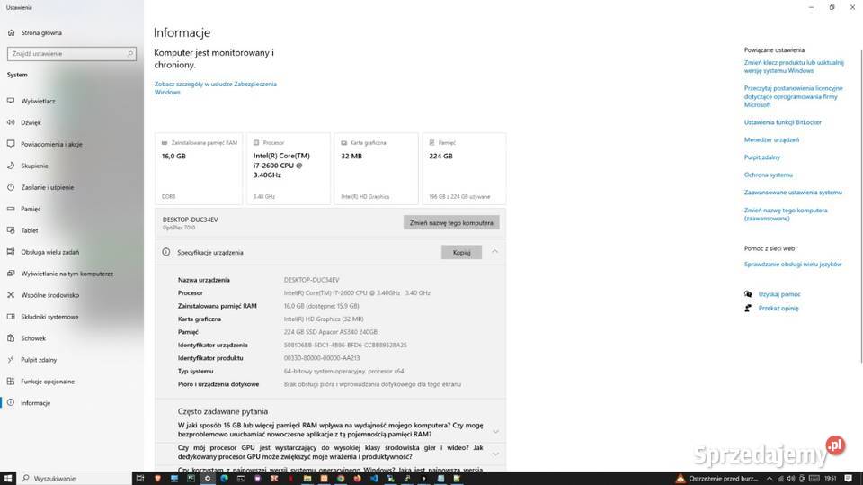Click the search magnifier in Znajdź ustawienie
The image size is (863, 485).
(129, 53)
